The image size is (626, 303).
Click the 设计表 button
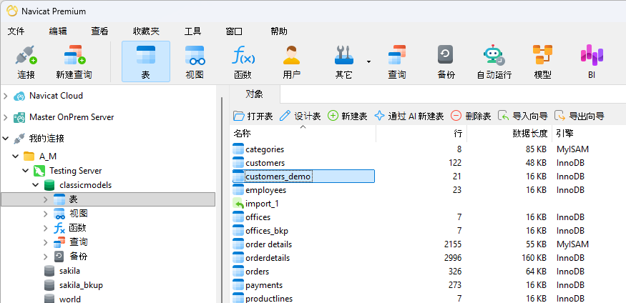point(300,116)
